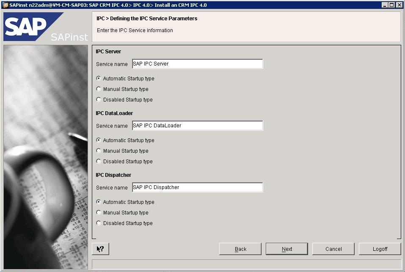
Task: Cancel the installation wizard
Action: click(333, 249)
